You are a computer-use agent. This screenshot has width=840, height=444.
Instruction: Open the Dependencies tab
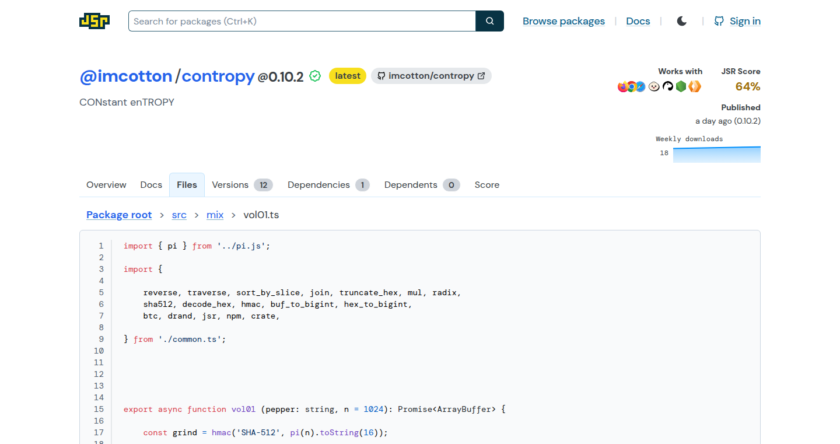coord(328,185)
